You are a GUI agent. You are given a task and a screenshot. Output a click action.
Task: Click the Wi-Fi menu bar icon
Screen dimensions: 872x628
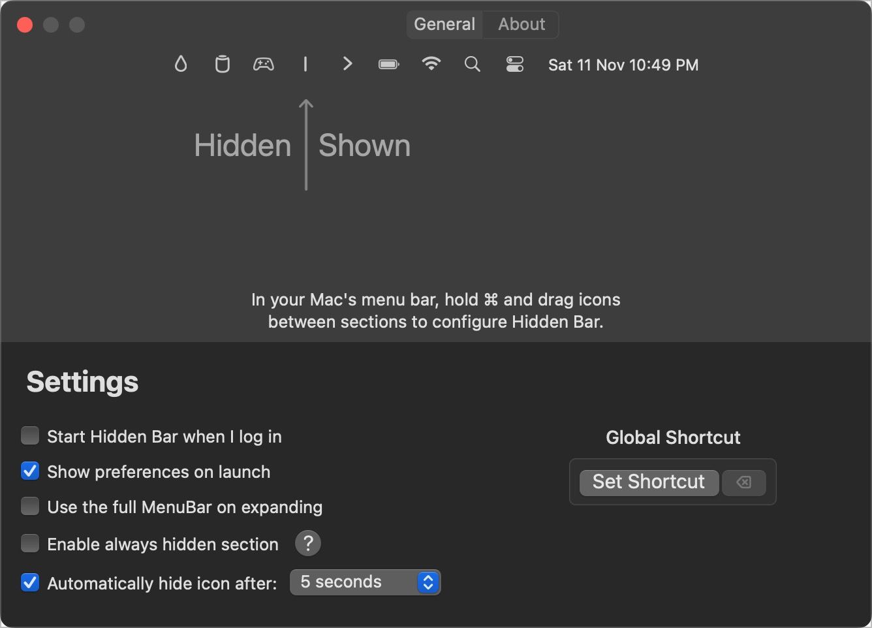[x=431, y=64]
